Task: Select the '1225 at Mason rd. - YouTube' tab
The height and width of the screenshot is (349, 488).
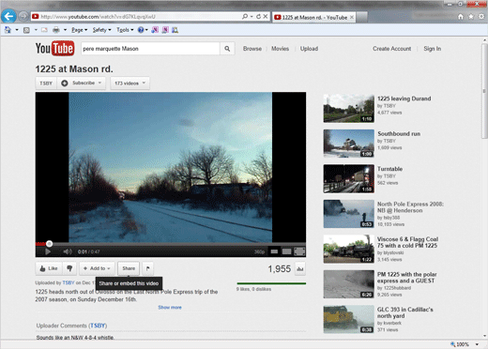Action: tap(314, 17)
